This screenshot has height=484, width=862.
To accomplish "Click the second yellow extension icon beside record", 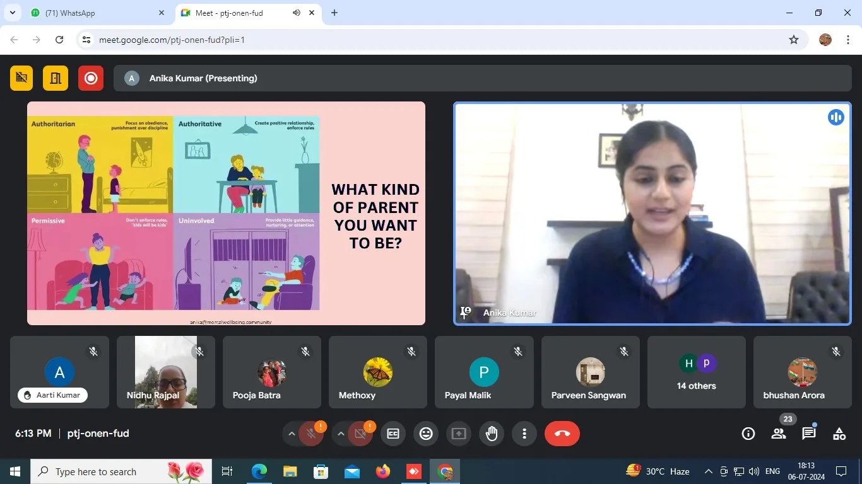I will (x=56, y=78).
